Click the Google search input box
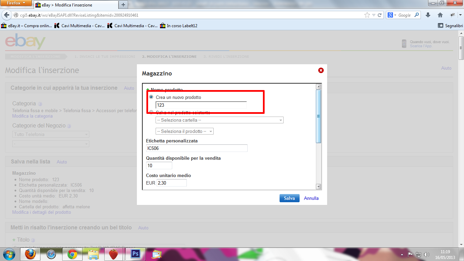The height and width of the screenshot is (261, 464). pos(405,15)
